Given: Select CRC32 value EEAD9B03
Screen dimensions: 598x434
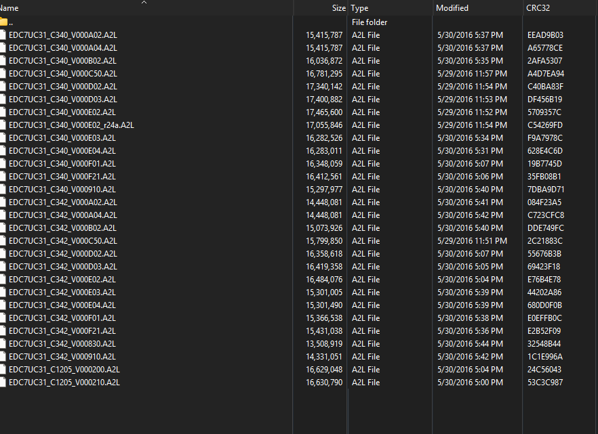Looking at the screenshot, I should (x=545, y=35).
